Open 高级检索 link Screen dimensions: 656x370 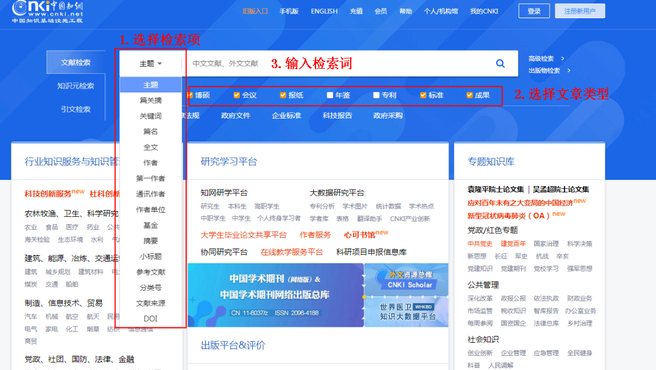(541, 58)
